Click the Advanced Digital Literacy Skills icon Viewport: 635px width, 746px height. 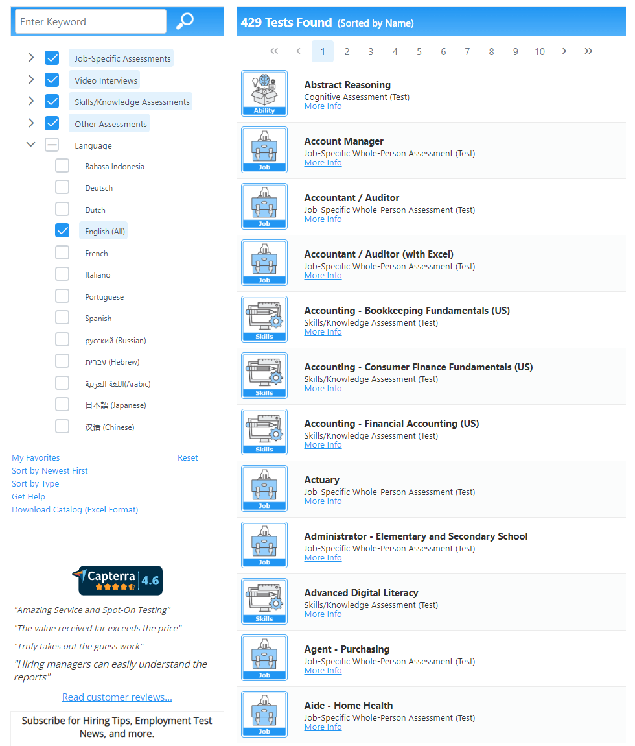[x=264, y=601]
